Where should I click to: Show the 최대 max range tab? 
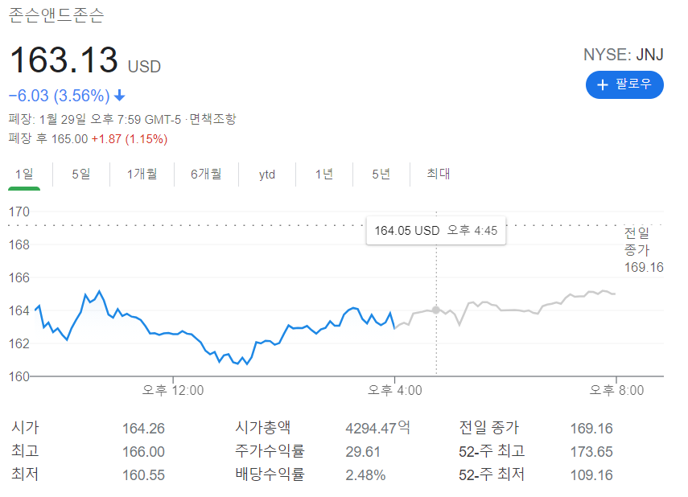439,174
